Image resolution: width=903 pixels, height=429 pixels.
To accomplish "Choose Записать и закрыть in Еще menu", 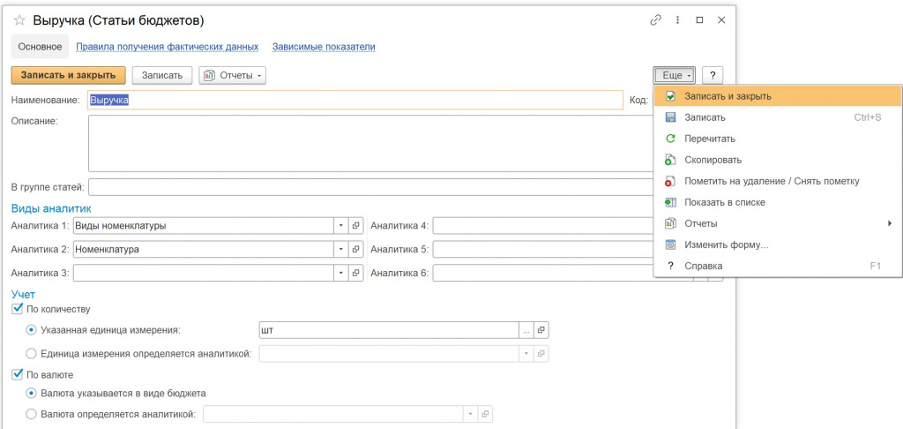I will (728, 95).
